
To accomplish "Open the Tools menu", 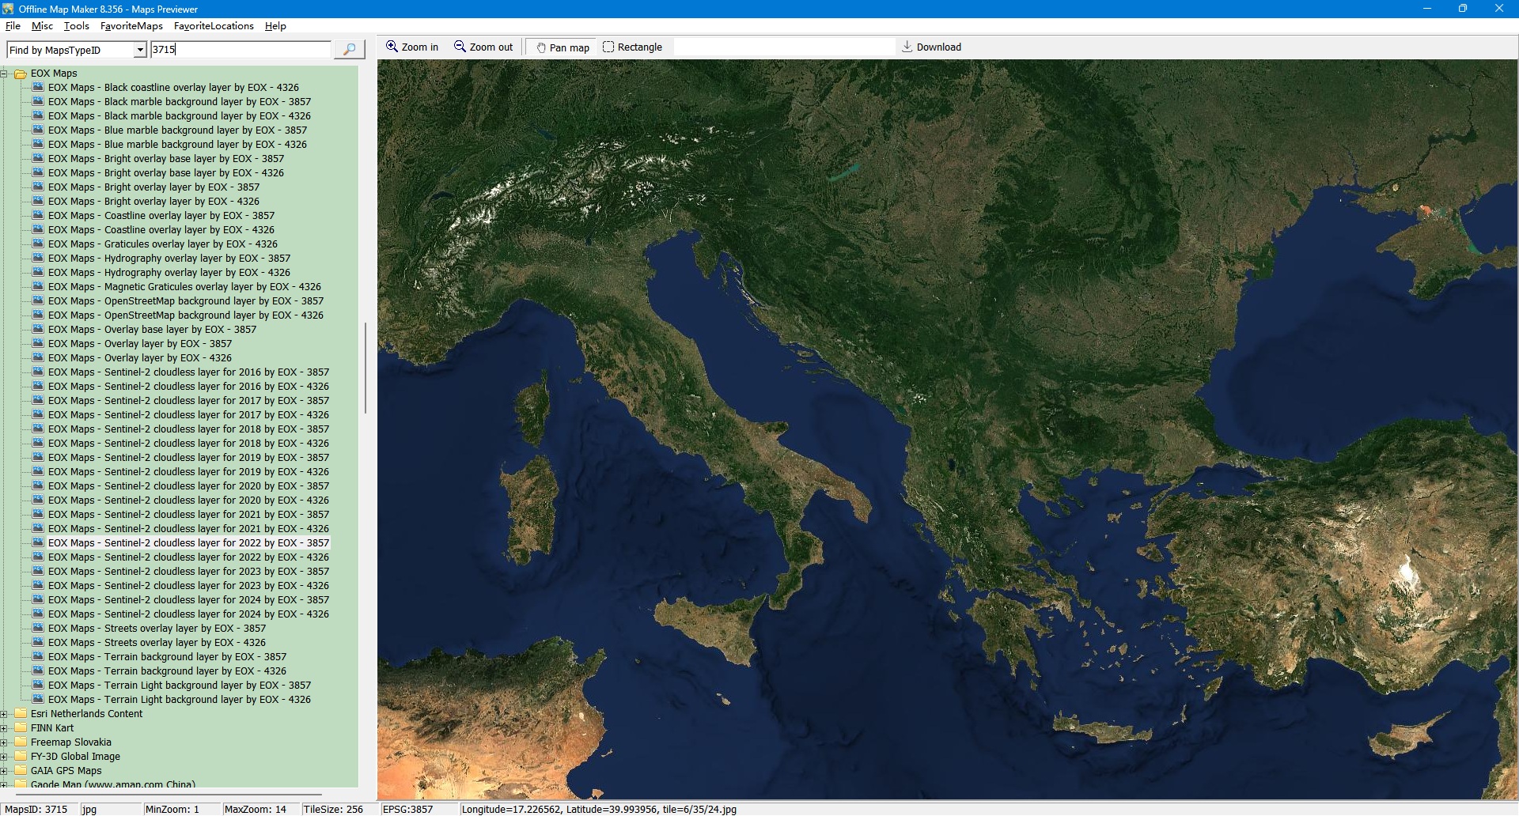I will coord(77,26).
